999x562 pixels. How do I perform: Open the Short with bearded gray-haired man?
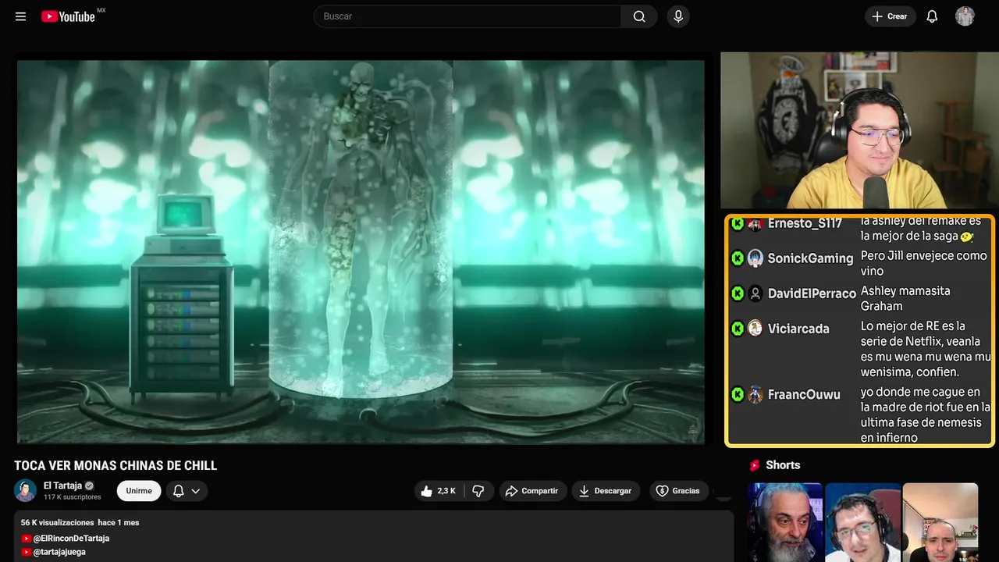[784, 522]
